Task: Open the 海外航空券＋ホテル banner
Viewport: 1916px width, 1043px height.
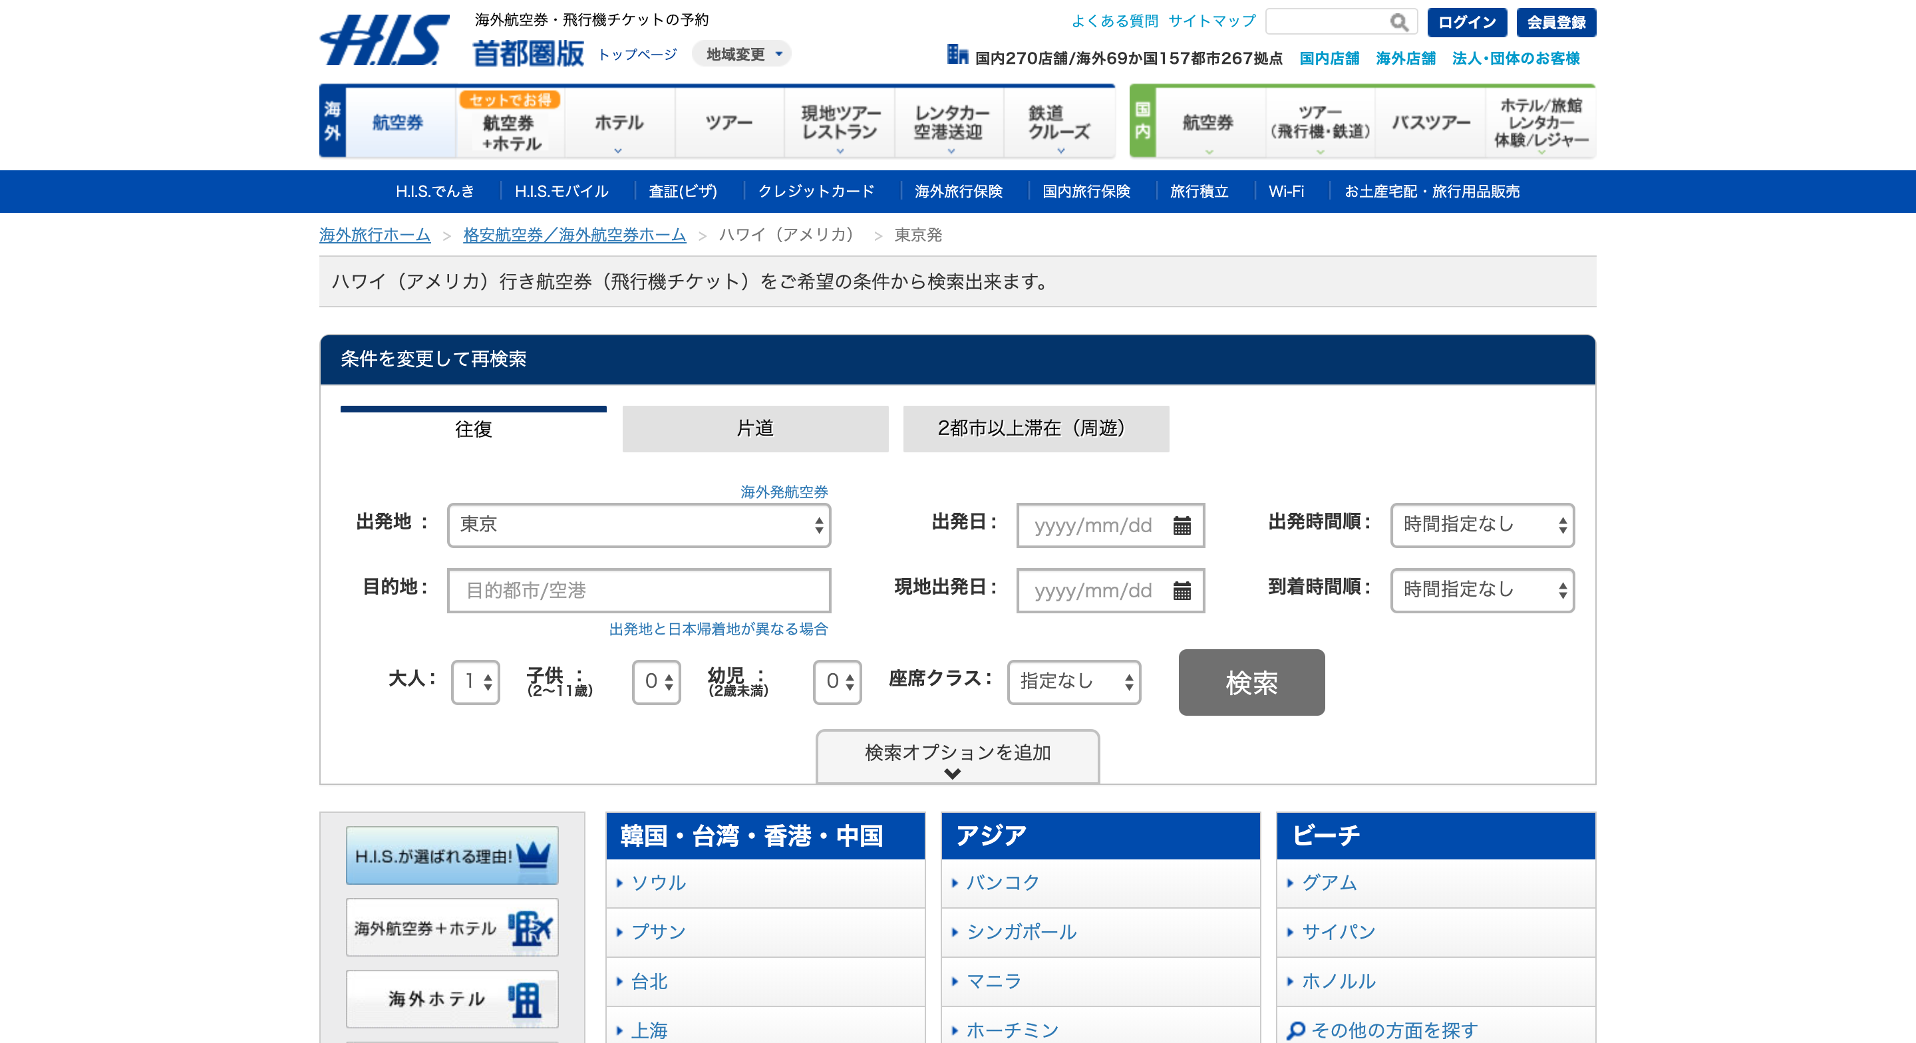Action: click(452, 927)
